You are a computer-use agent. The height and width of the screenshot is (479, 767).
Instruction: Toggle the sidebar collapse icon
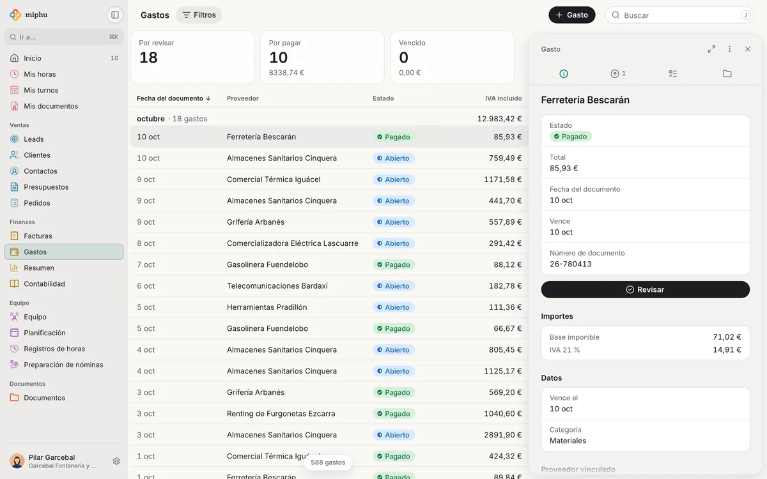[x=115, y=15]
